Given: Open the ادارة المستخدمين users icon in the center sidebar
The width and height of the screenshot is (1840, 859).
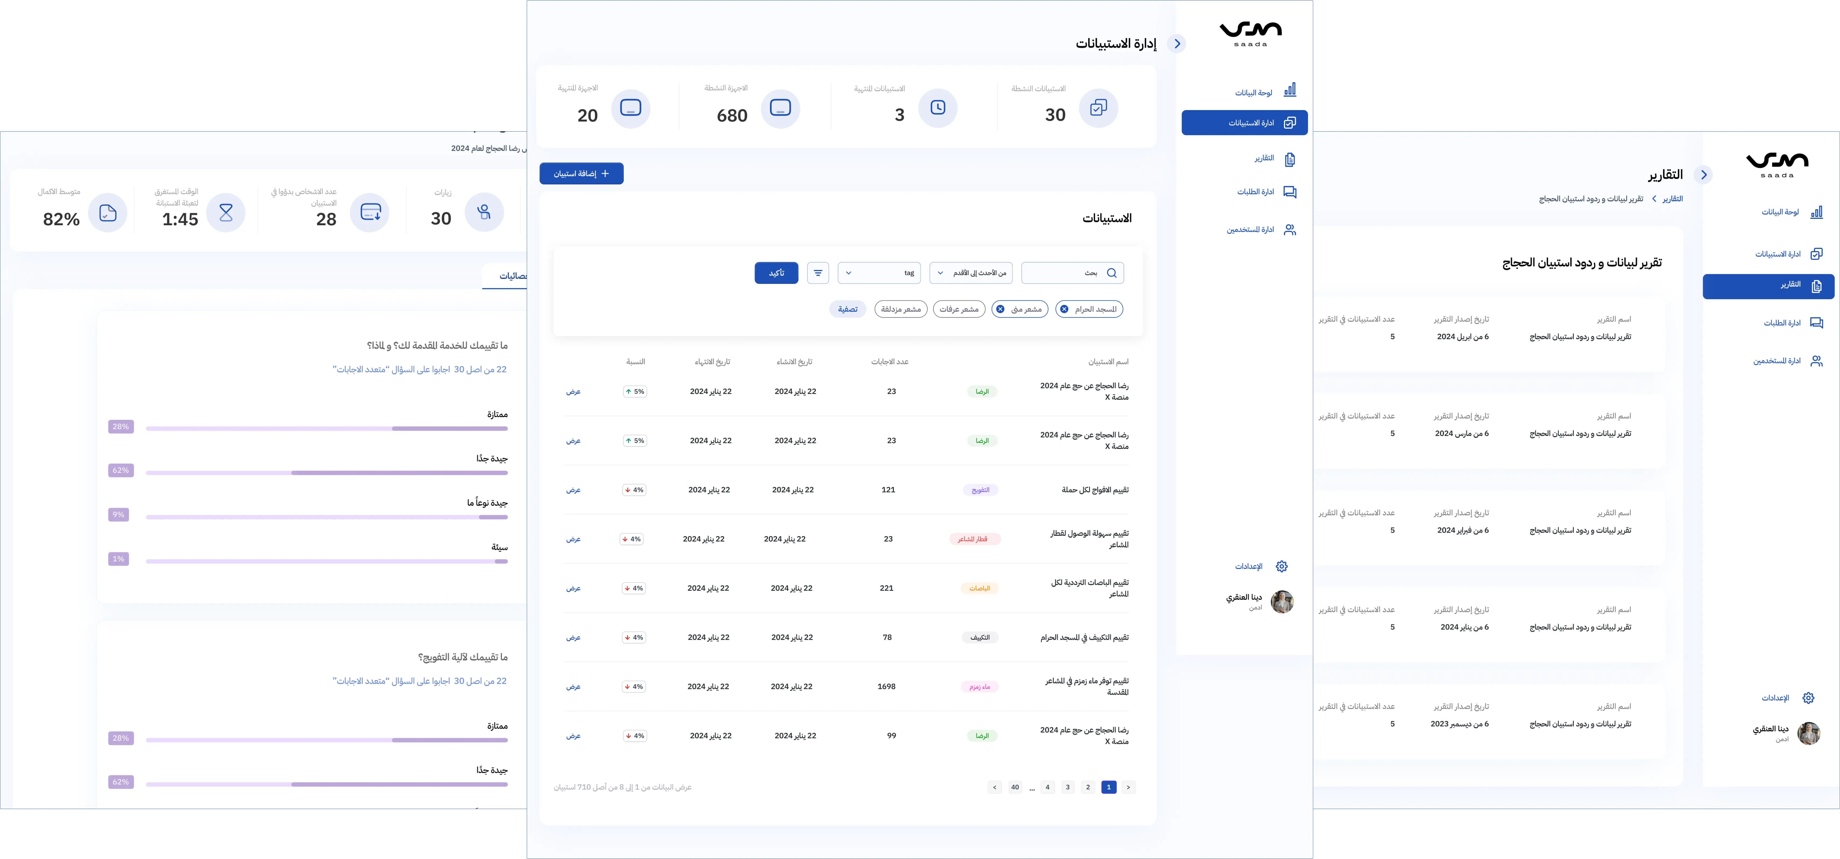Looking at the screenshot, I should (x=1289, y=230).
